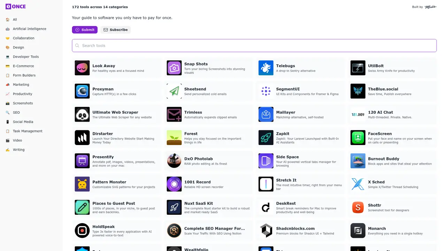This screenshot has height=251, width=446.
Task: Open the Shadcnblocks.com icon
Action: point(266,231)
